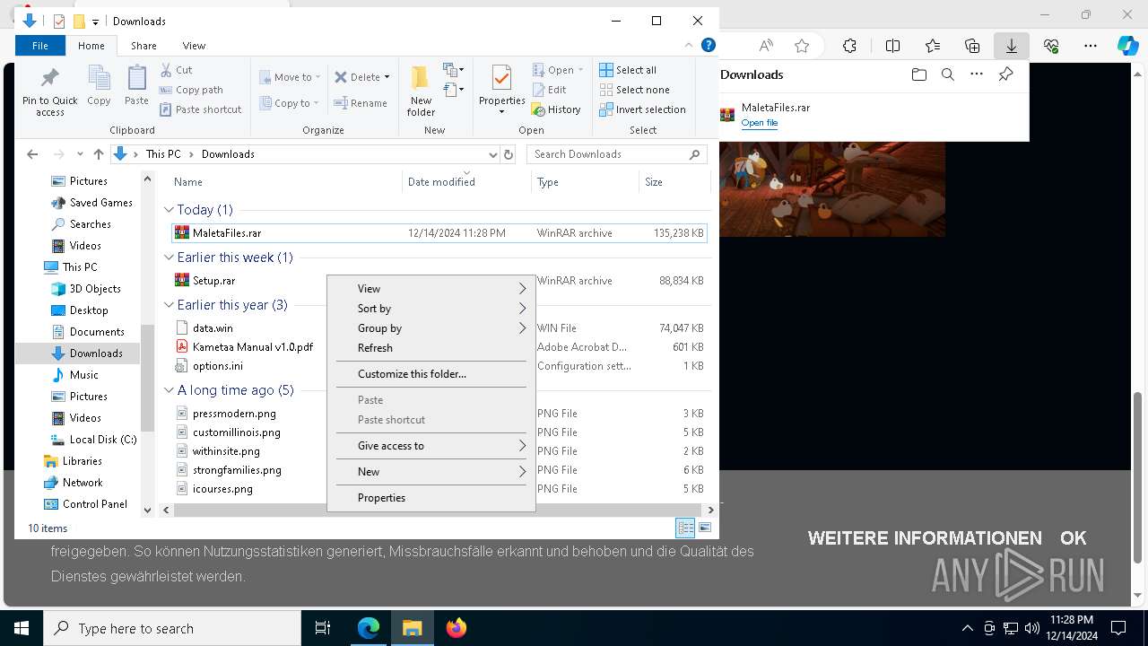
Task: Click OK on cookie banner
Action: point(1073,538)
